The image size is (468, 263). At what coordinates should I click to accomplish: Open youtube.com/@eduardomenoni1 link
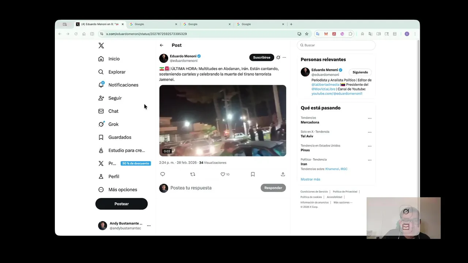point(337,94)
